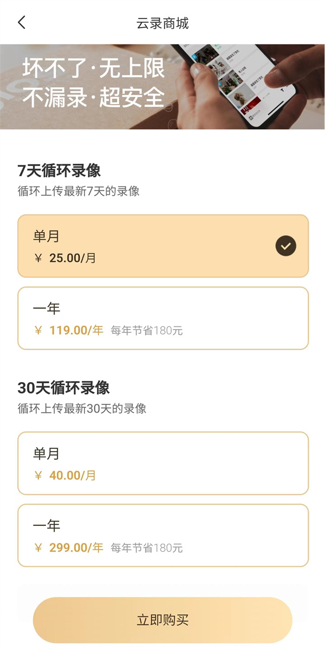Click the 不漏录·超安全 banner text
The width and height of the screenshot is (325, 650).
[93, 98]
